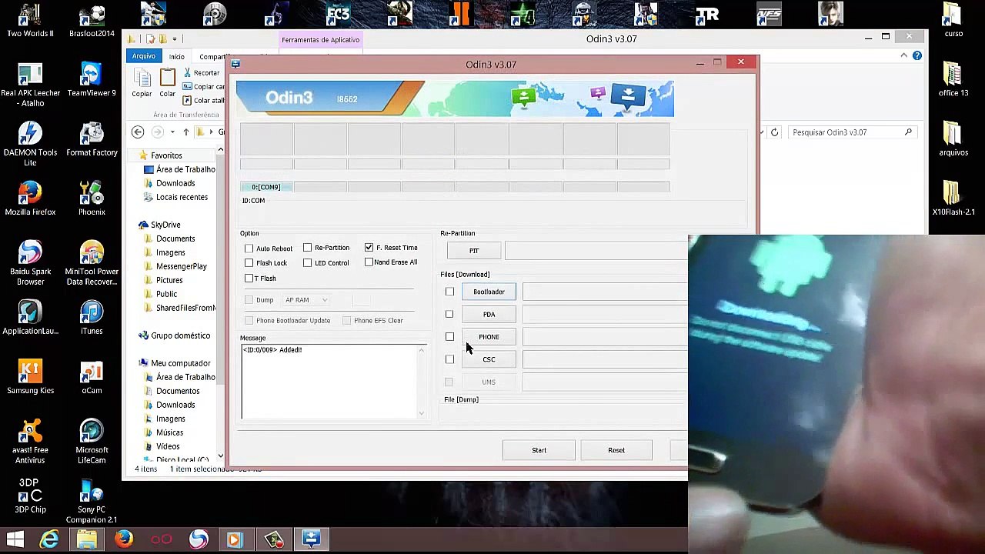Tick the PDA file checkbox
Image resolution: width=985 pixels, height=554 pixels.
tap(449, 314)
